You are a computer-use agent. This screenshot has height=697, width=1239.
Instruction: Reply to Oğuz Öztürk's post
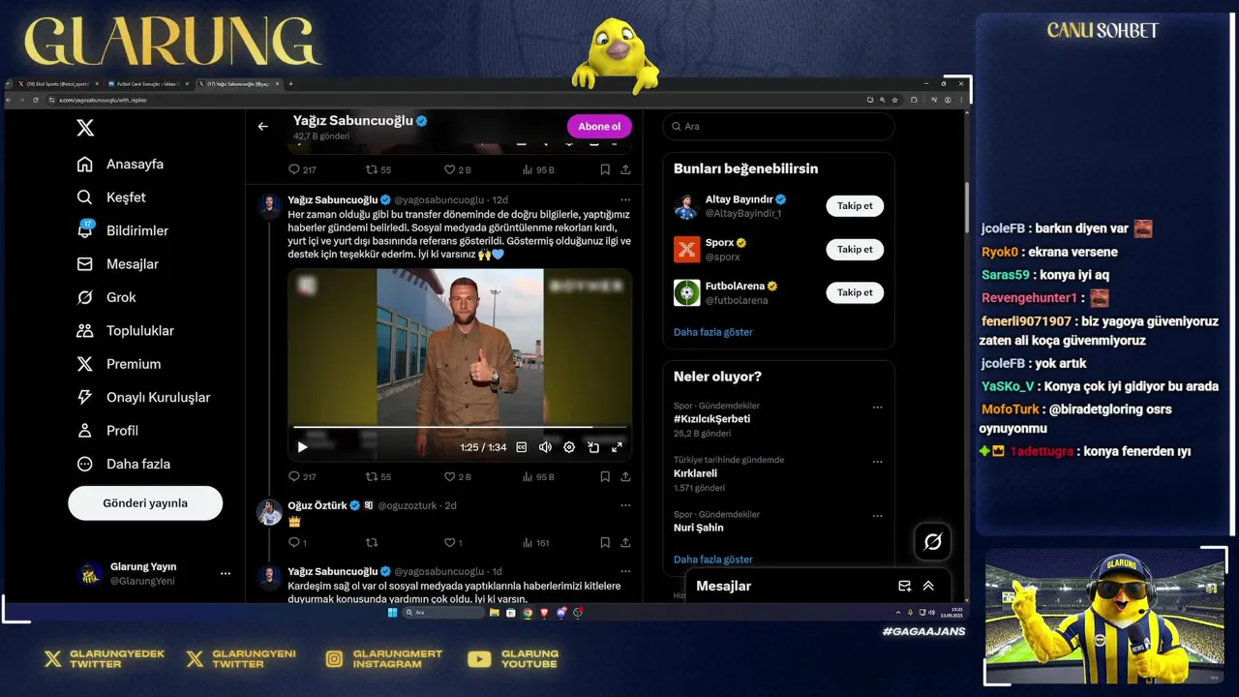297,543
